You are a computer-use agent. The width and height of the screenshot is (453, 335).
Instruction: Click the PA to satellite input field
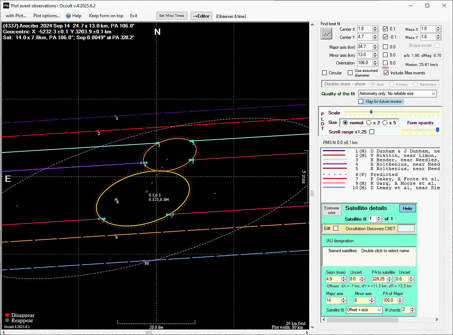379,279
